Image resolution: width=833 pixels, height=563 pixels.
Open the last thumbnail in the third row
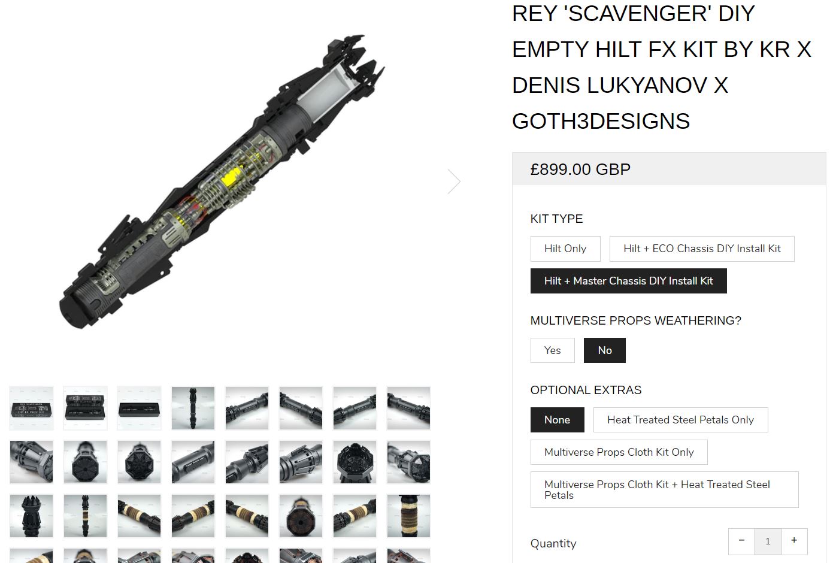pyautogui.click(x=408, y=516)
